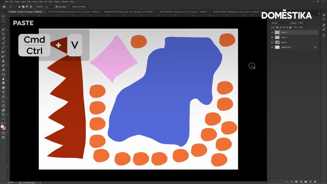Image resolution: width=327 pixels, height=184 pixels.
Task: Click the Select and Mask button
Action: tap(79, 6)
